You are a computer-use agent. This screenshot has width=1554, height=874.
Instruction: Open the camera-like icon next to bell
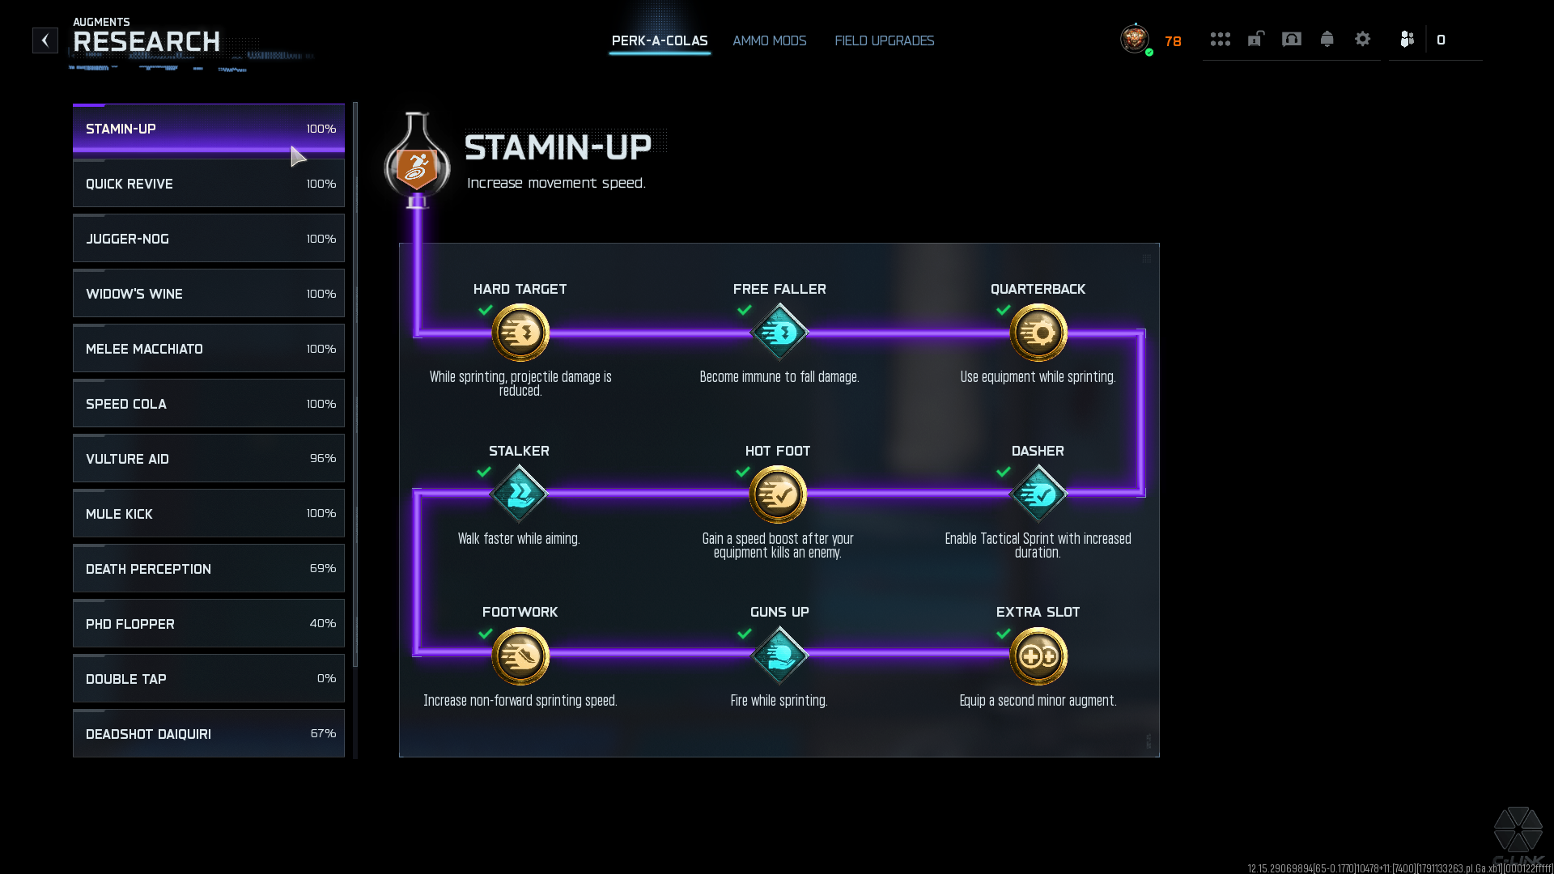1292,39
